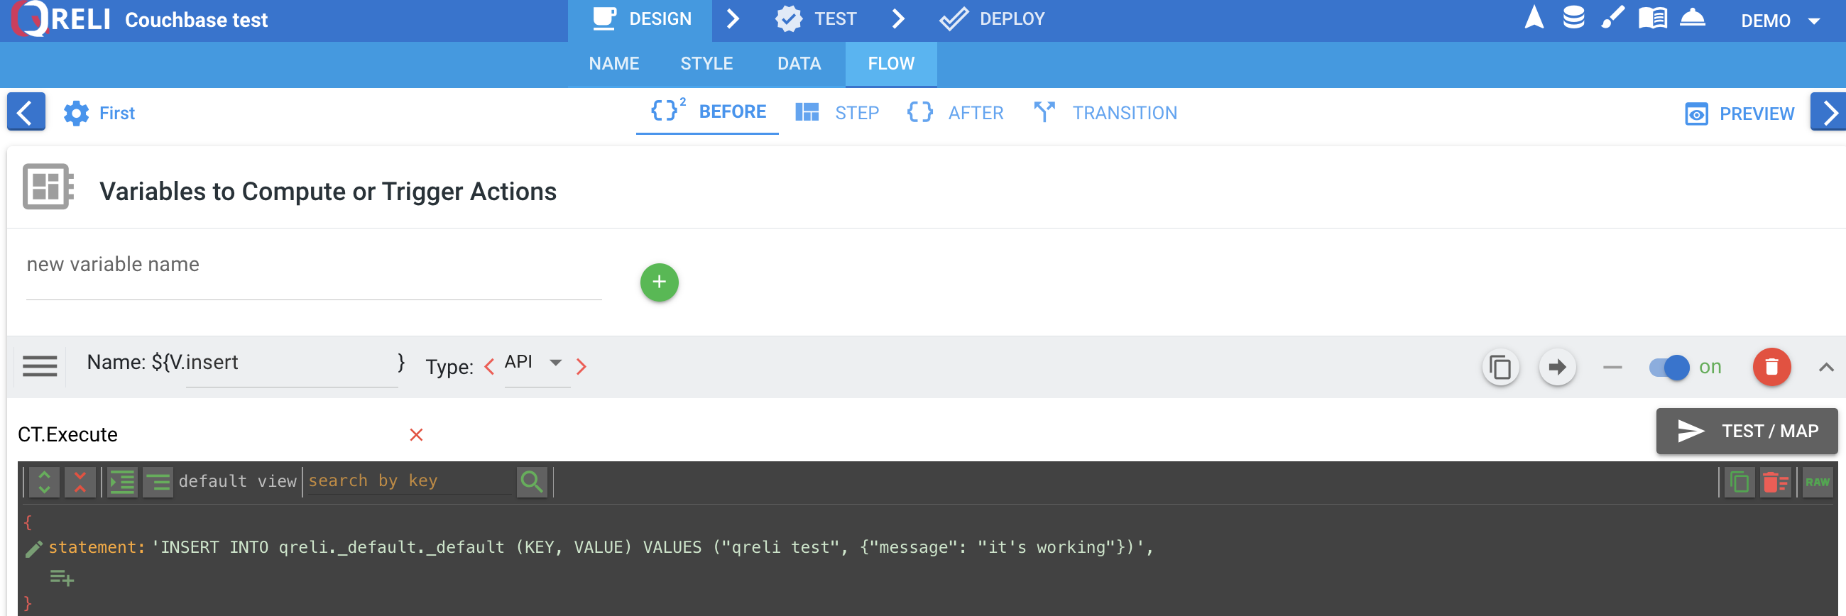Run search with magnifier icon

point(532,482)
